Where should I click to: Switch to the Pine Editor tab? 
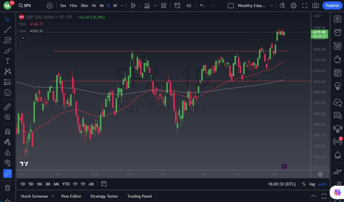(x=71, y=196)
